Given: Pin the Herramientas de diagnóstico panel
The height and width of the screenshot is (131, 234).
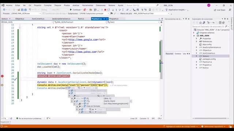Looking at the screenshot, I should tap(186, 19).
